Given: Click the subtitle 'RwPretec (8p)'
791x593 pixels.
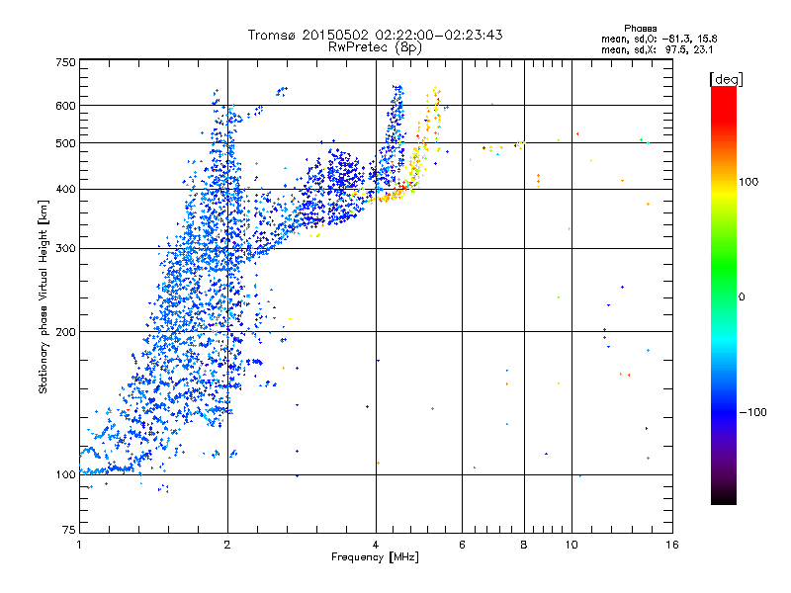Looking at the screenshot, I should pos(375,47).
